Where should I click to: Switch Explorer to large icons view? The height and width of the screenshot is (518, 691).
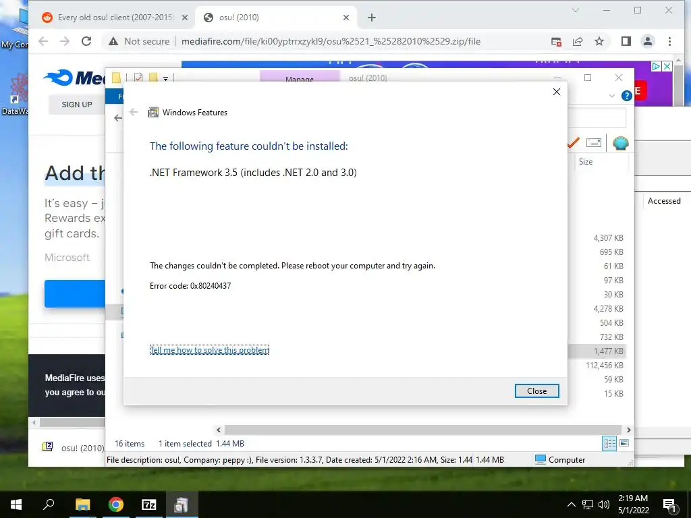pyautogui.click(x=624, y=443)
